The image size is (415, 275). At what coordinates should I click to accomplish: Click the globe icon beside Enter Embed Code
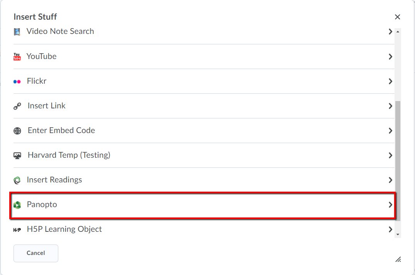17,131
